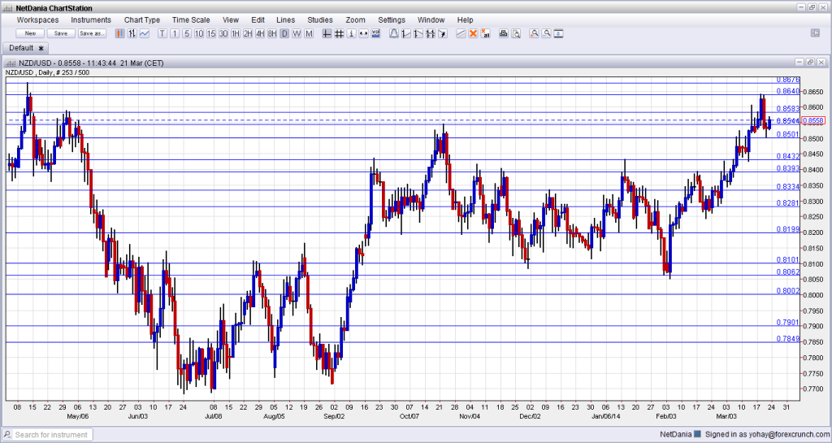Click the New button
The width and height of the screenshot is (832, 443).
click(x=30, y=33)
